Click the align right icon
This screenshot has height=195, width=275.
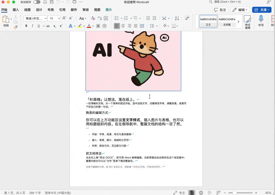tap(130, 26)
